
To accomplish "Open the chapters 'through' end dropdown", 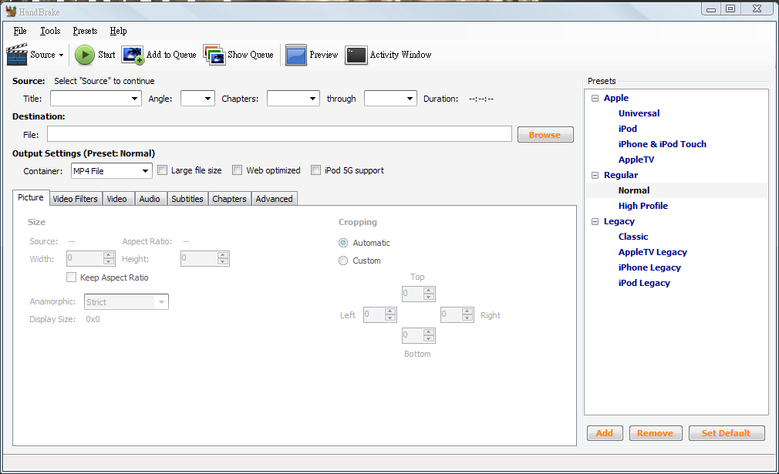I will tap(390, 99).
